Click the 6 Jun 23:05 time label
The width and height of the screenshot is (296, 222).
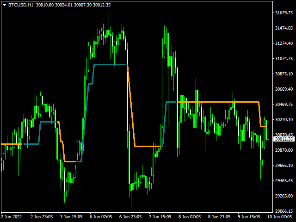(130, 217)
